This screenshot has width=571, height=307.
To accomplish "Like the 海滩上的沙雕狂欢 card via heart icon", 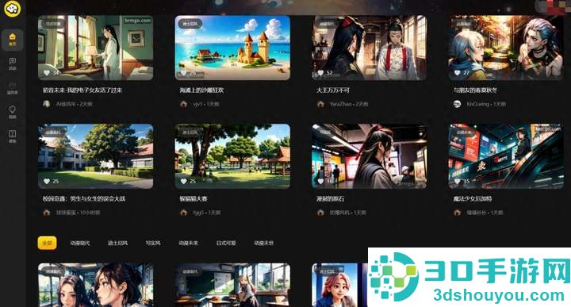I will pos(184,73).
